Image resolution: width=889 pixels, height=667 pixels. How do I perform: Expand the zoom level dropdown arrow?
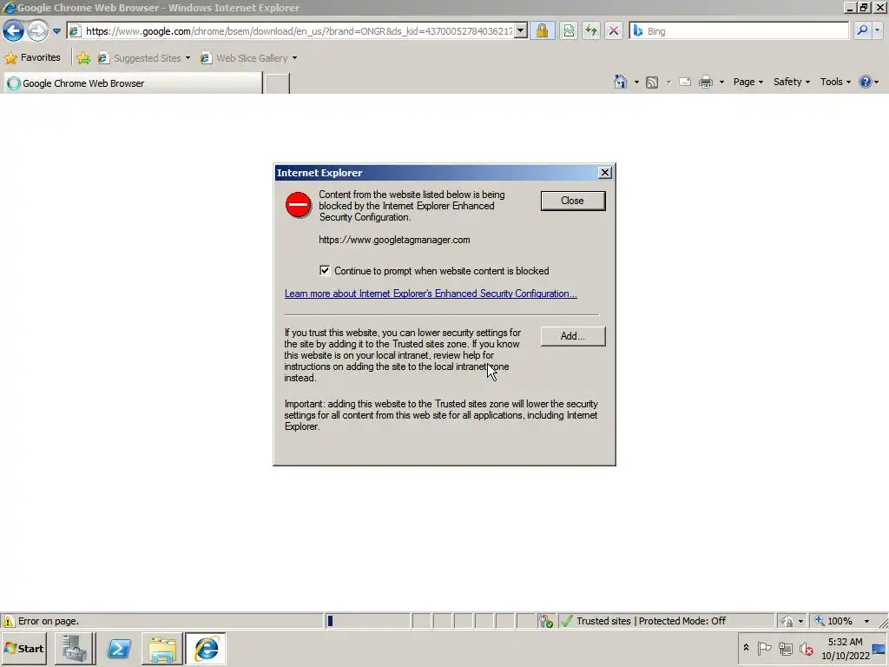[866, 621]
